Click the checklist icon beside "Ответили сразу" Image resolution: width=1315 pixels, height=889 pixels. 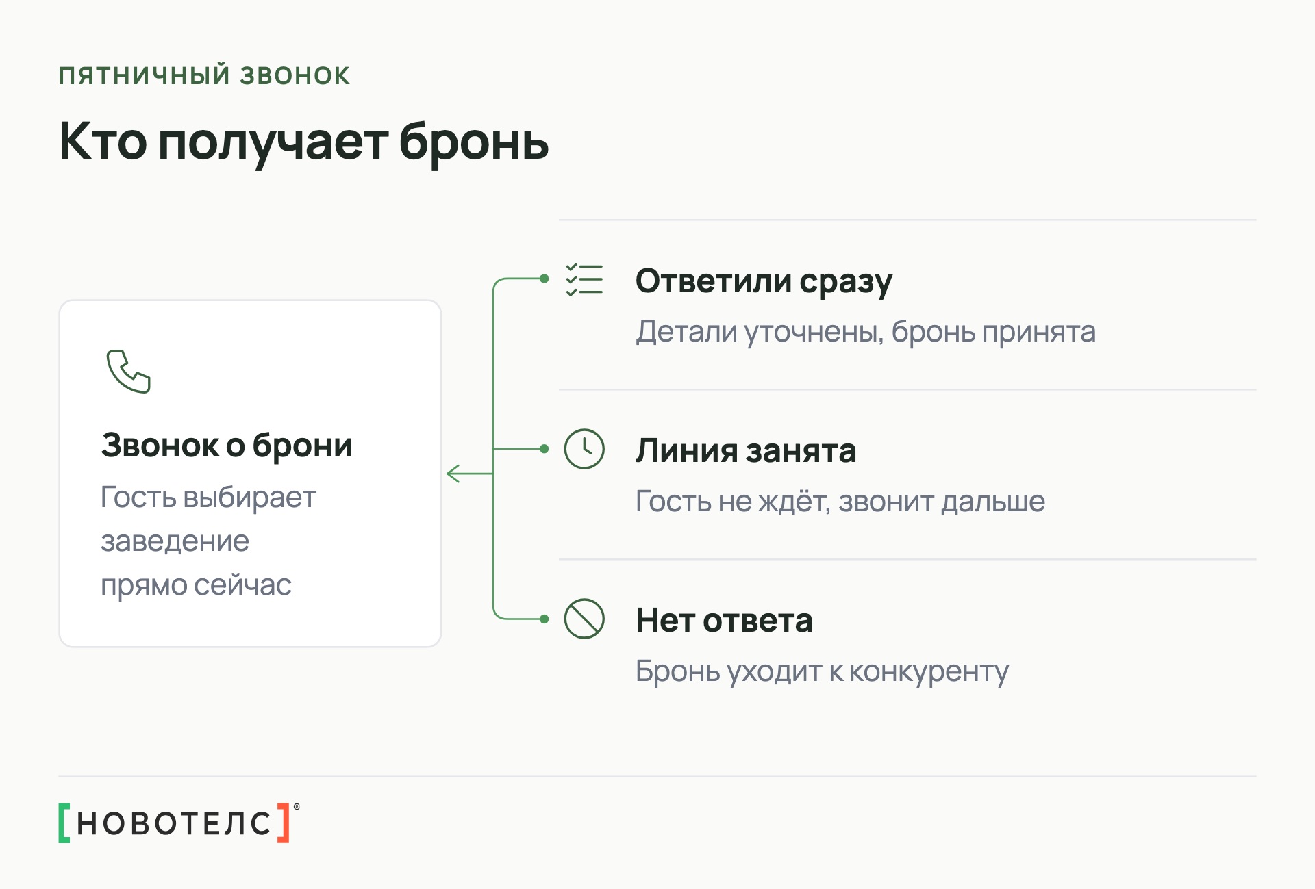tap(584, 279)
